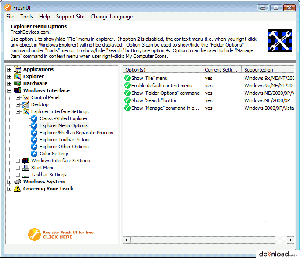300x258 pixels.
Task: Click "yes" value for Show "Search" button
Action: pyautogui.click(x=209, y=101)
